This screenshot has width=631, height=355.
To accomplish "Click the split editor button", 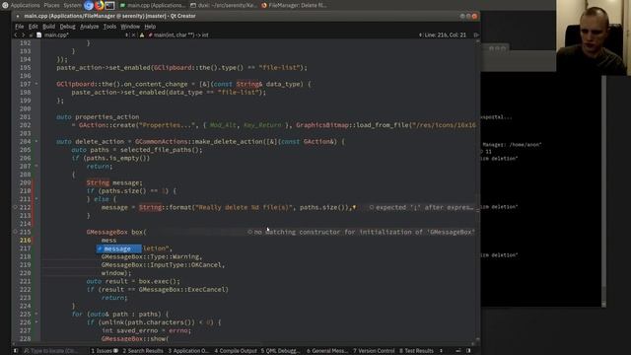I will point(476,35).
